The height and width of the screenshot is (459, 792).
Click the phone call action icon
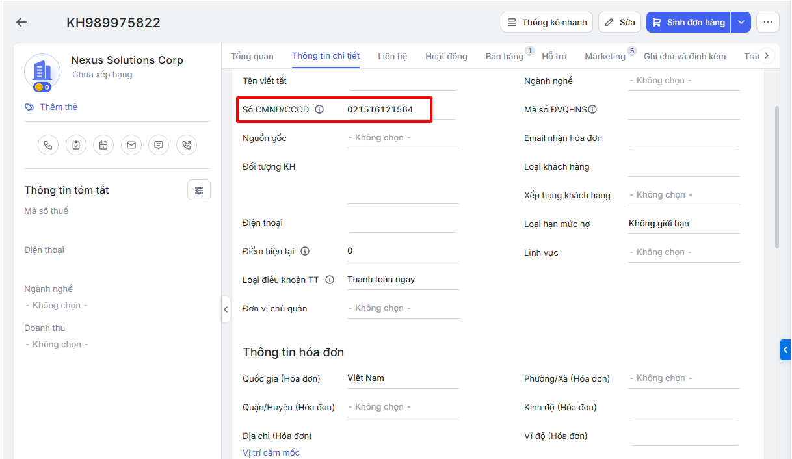tap(48, 145)
